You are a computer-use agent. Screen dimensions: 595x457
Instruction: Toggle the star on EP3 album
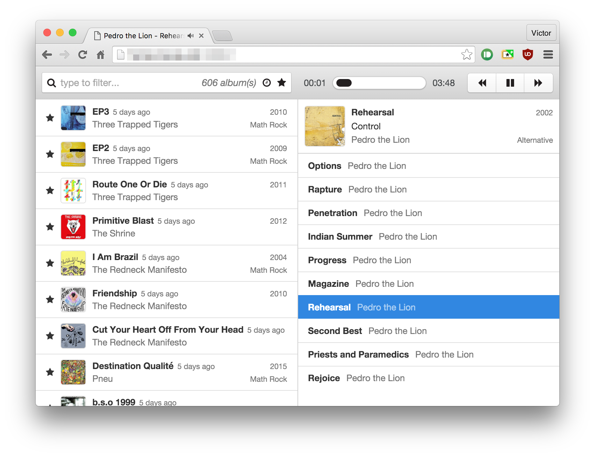(x=50, y=118)
